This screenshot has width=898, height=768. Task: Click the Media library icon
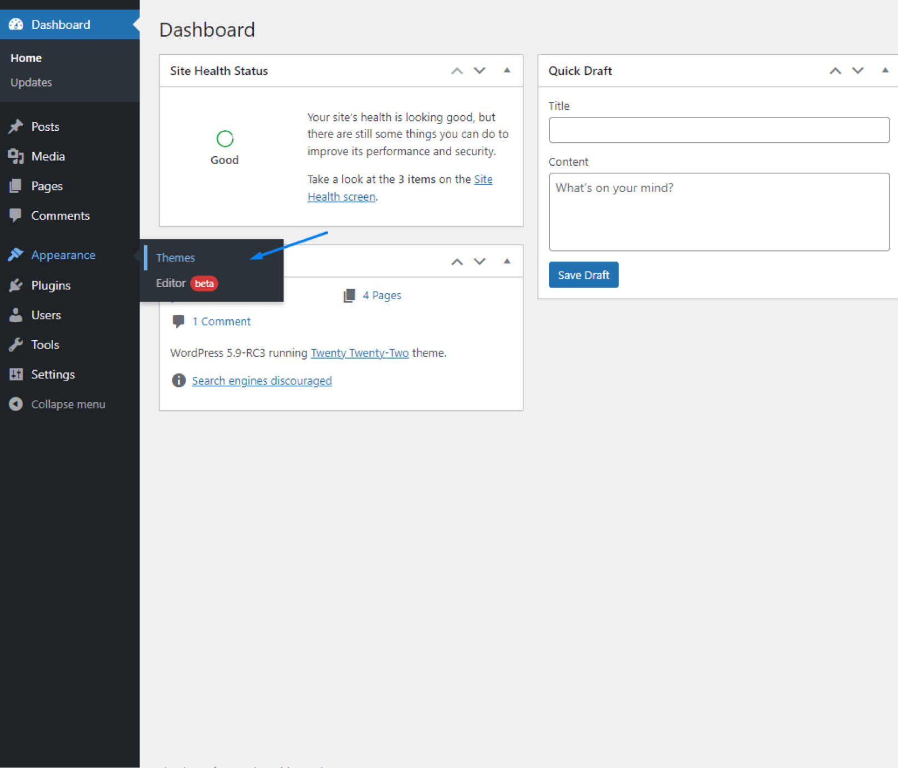[16, 156]
